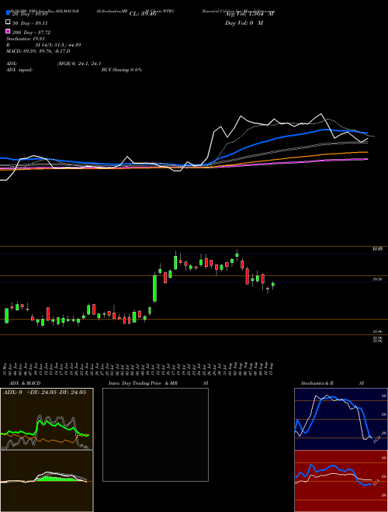Click the 19.31 stochastics value marker

[x=376, y=439]
